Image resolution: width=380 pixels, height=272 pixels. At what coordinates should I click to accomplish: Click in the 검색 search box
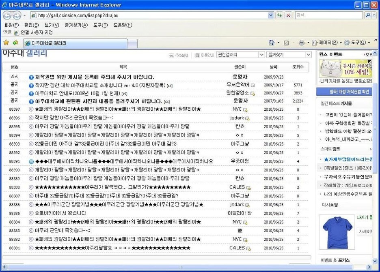[x=329, y=15]
